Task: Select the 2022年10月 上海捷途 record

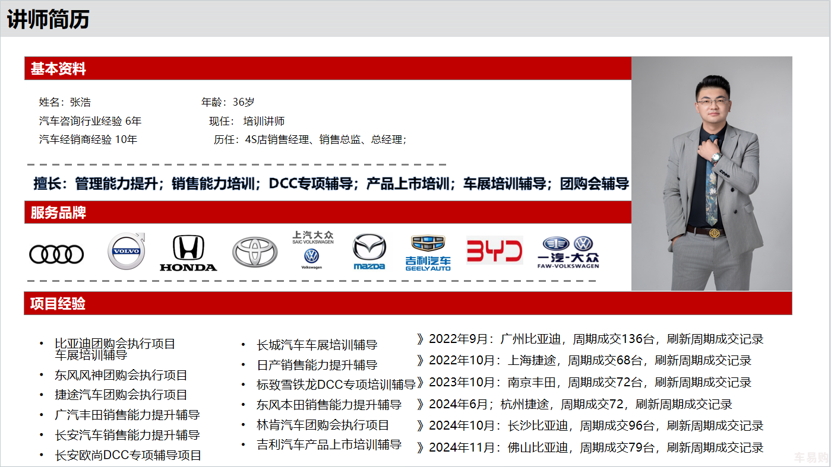Action: pyautogui.click(x=584, y=360)
